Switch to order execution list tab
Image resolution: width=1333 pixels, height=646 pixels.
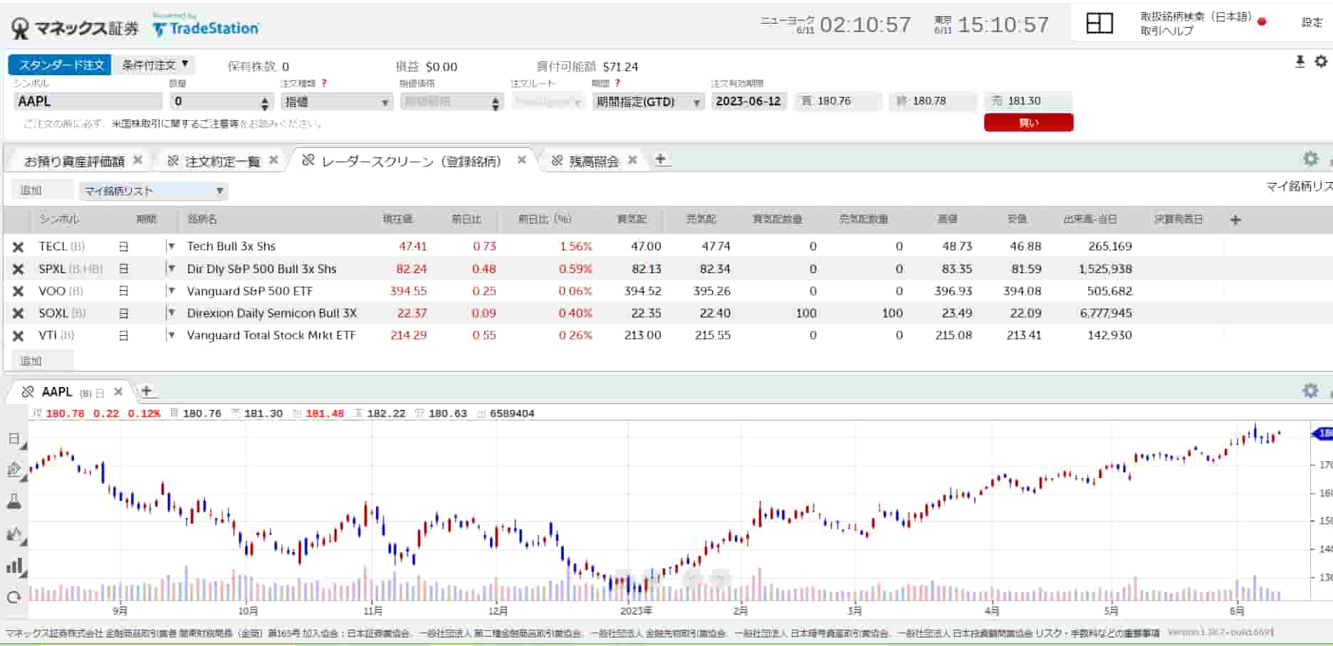pyautogui.click(x=222, y=161)
